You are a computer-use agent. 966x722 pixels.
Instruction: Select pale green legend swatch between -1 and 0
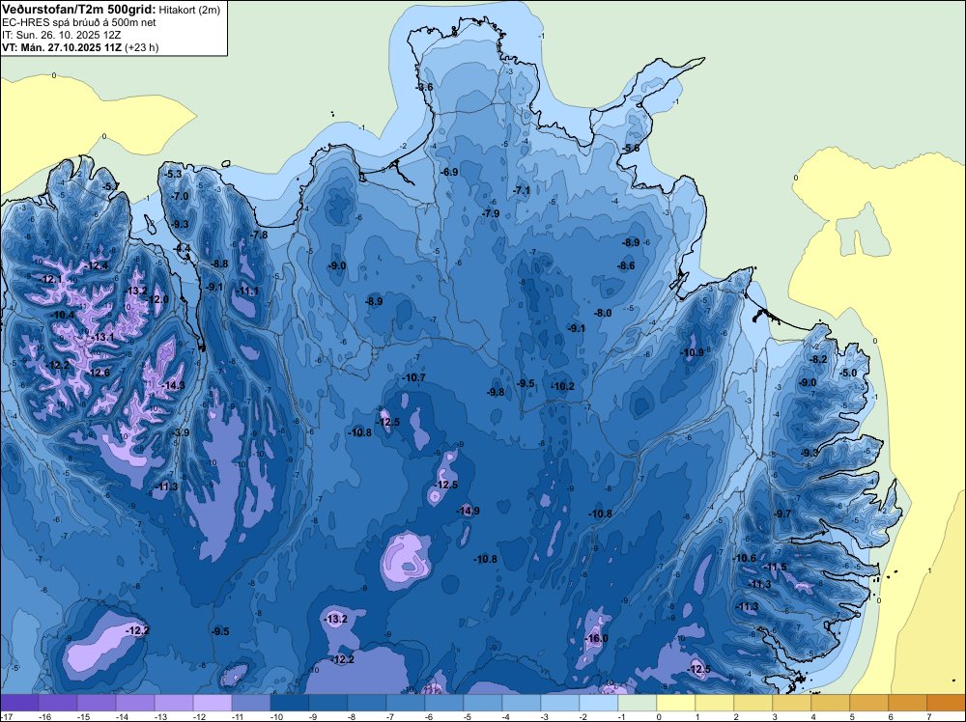638,703
